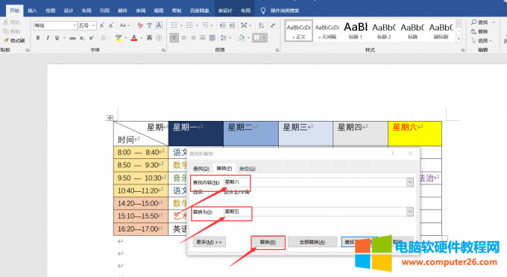Click the red font color icon
Viewport: 507px width, 277px height.
pyautogui.click(x=134, y=38)
